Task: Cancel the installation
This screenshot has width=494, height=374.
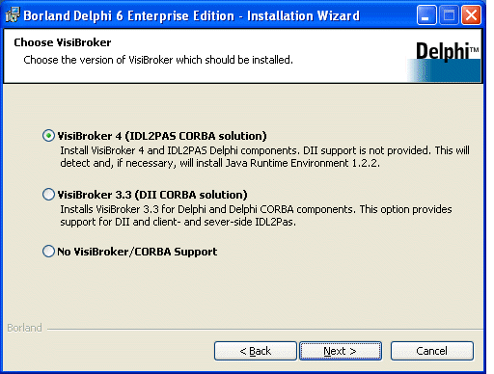Action: coord(432,351)
